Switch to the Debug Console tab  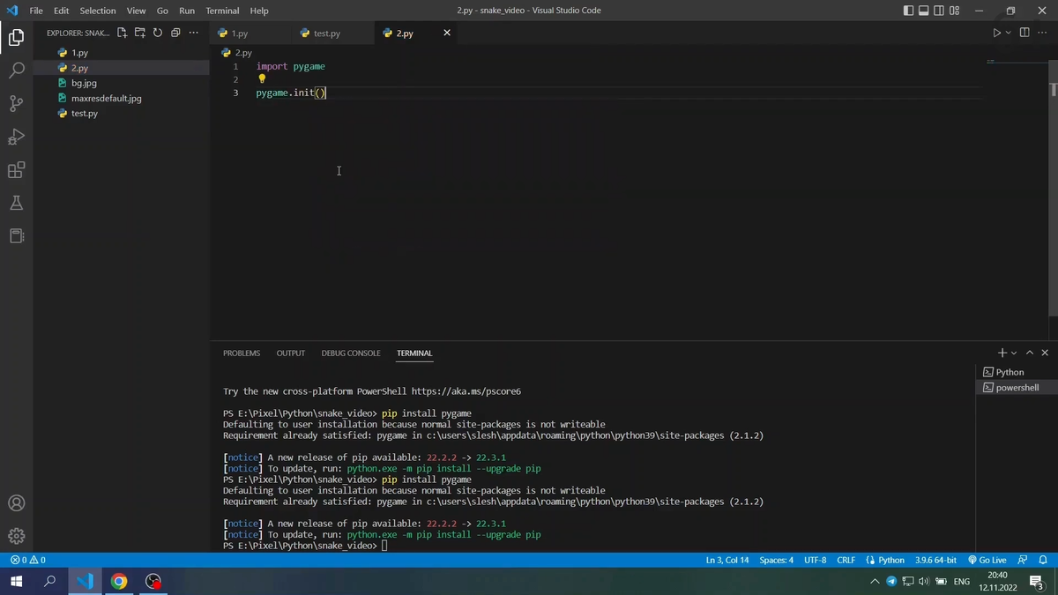click(x=351, y=353)
